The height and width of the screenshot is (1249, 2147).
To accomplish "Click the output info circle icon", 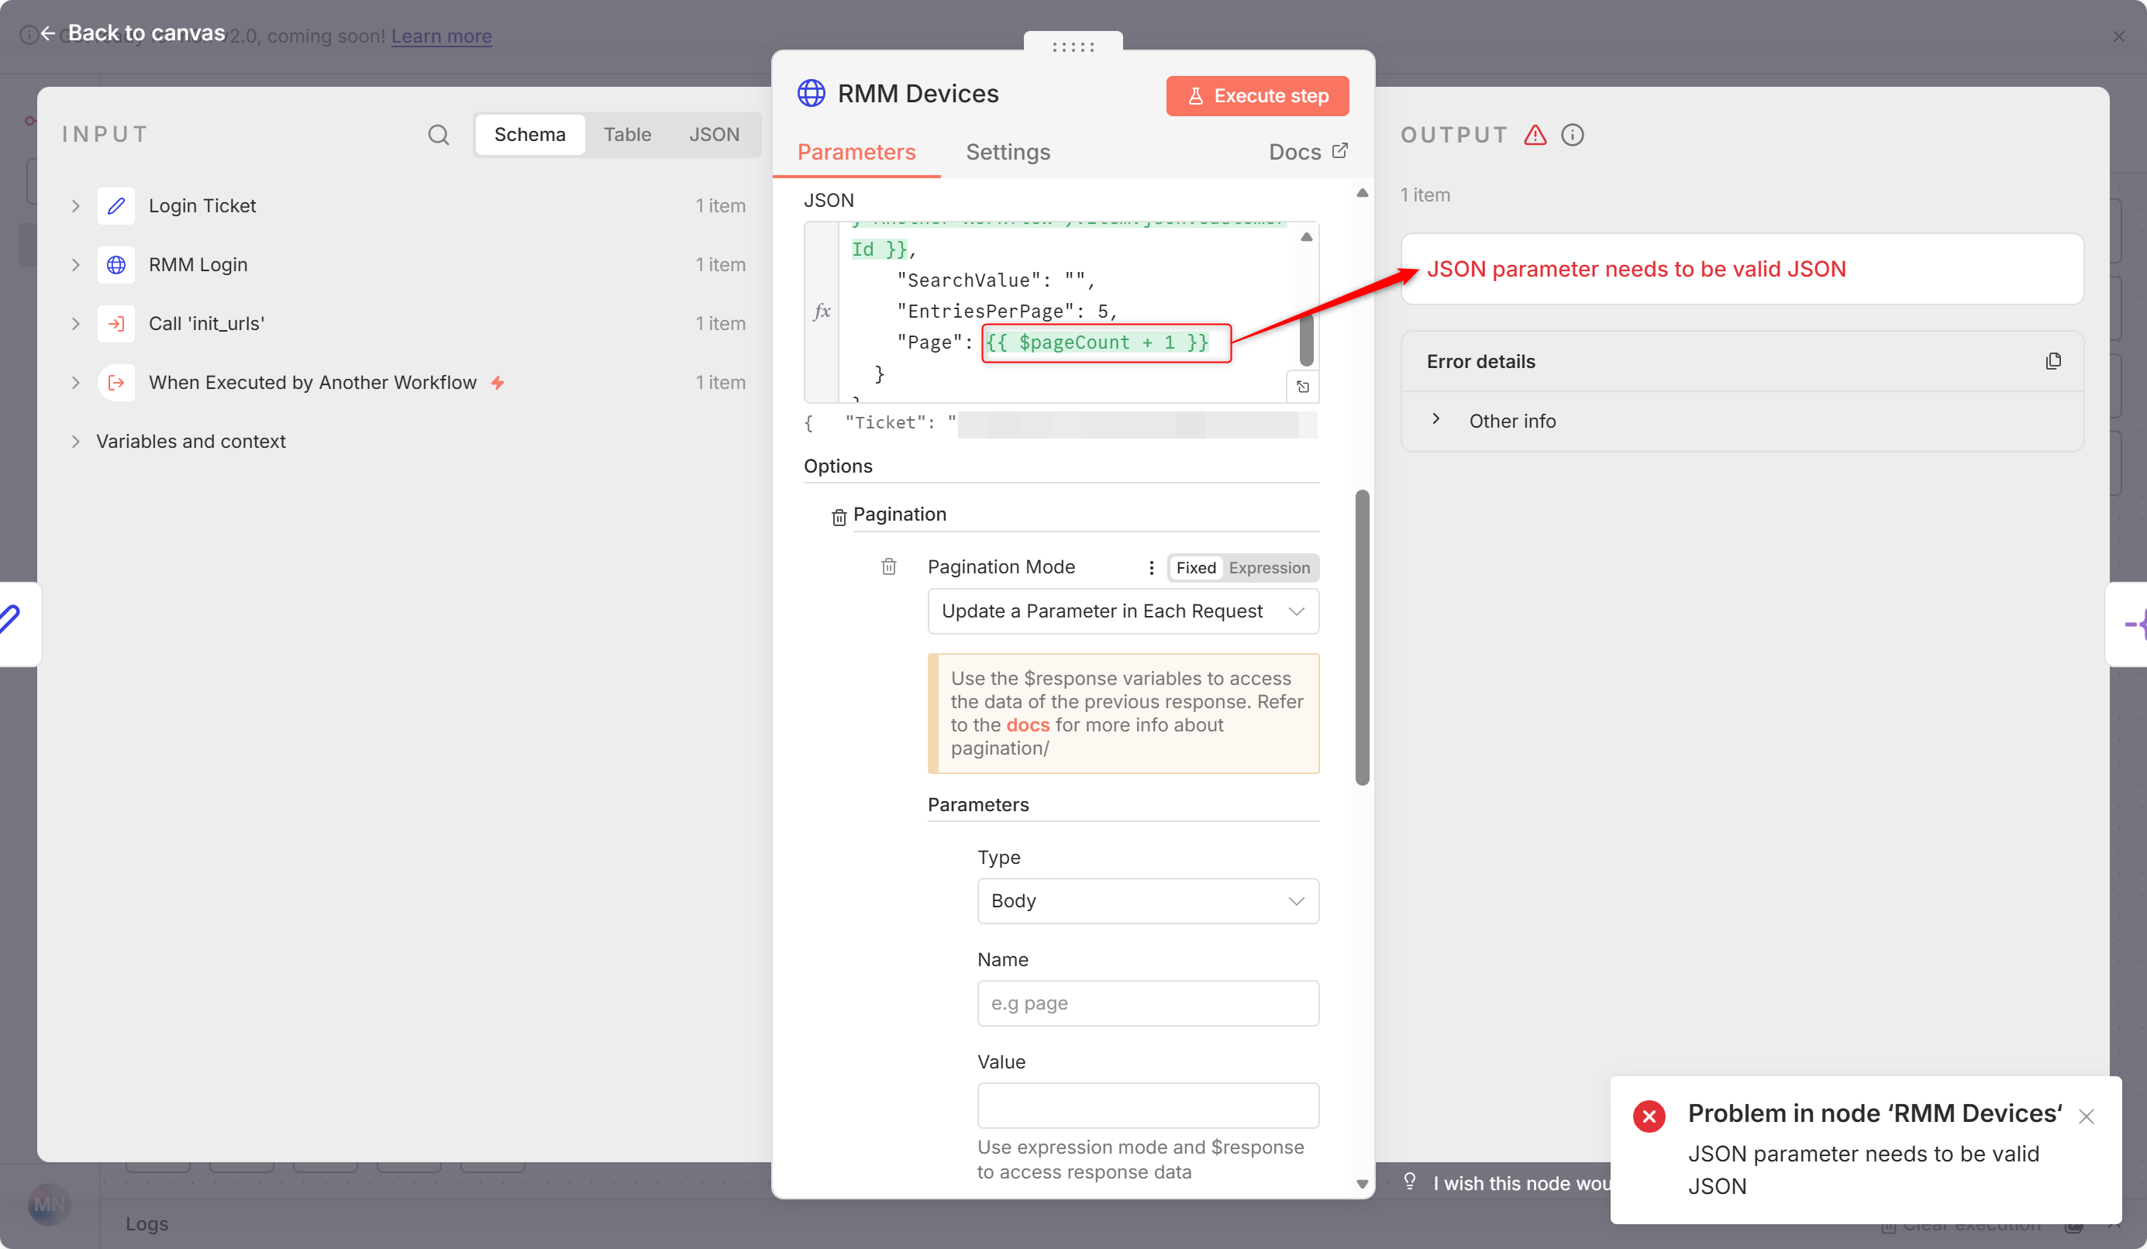I will (x=1572, y=135).
